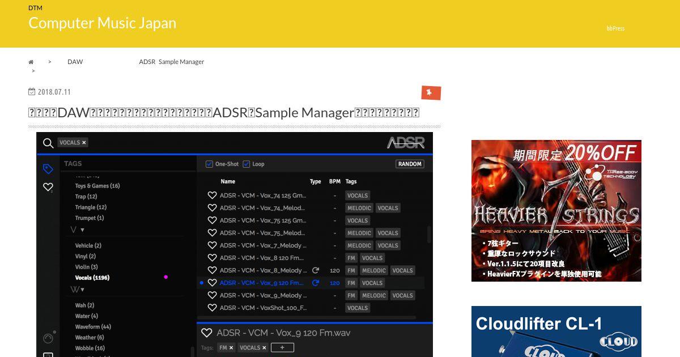Sort the list by BPM column
680x357 pixels.
point(335,181)
